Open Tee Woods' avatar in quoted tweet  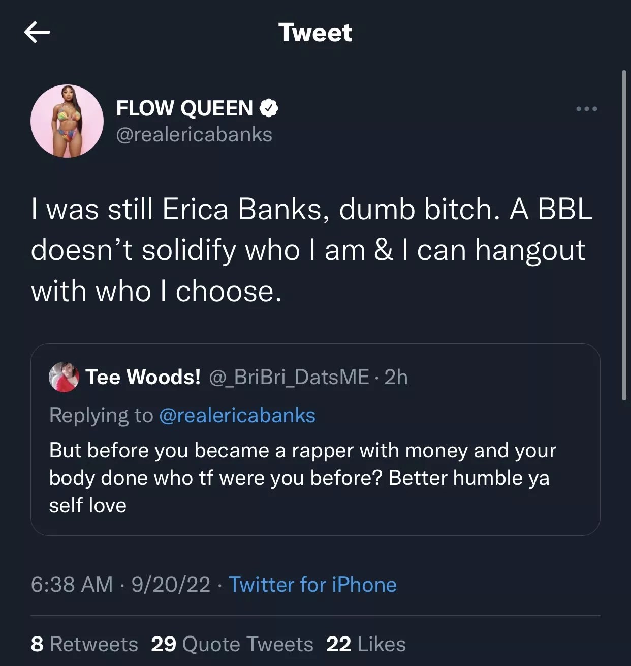(x=64, y=377)
